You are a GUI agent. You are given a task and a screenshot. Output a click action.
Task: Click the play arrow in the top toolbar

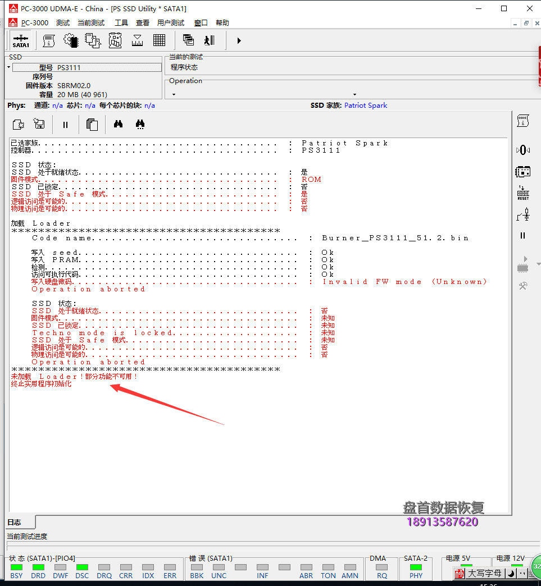pyautogui.click(x=239, y=40)
